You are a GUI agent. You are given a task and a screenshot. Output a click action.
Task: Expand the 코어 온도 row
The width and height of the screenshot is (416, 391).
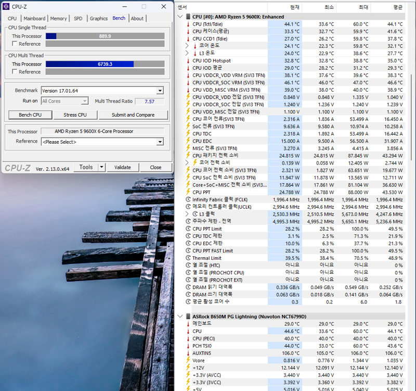[x=187, y=46]
